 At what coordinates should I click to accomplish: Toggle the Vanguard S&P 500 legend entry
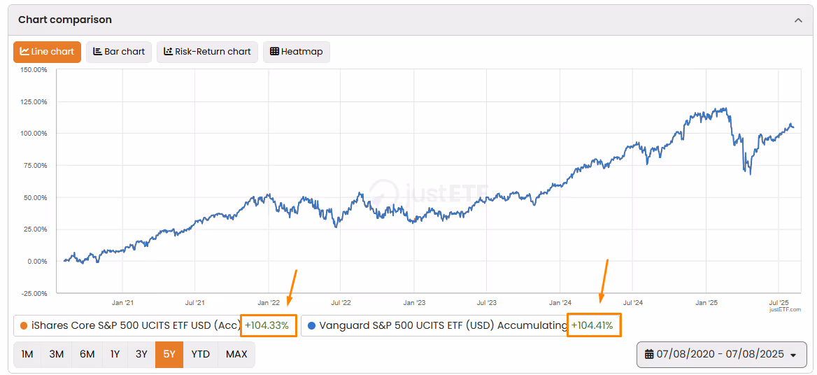tap(460, 326)
